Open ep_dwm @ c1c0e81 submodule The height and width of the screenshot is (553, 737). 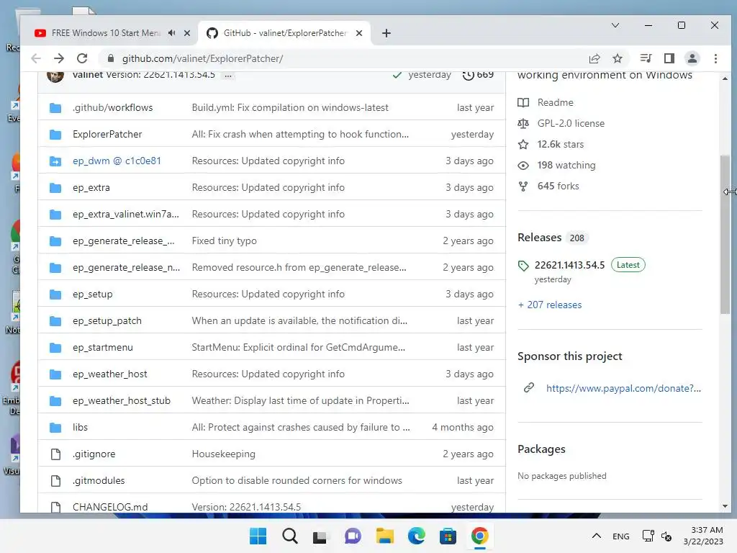(117, 161)
